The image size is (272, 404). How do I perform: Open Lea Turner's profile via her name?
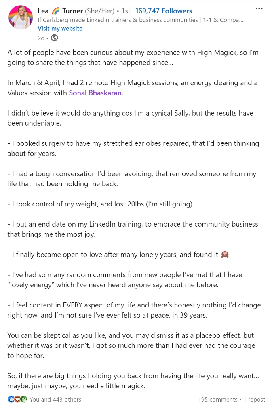click(x=60, y=11)
